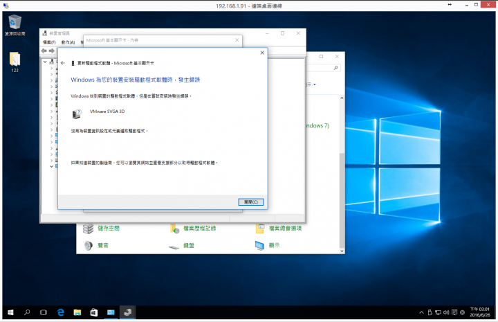The image size is (498, 322).
Task: Open the Store from taskbar
Action: [94, 312]
